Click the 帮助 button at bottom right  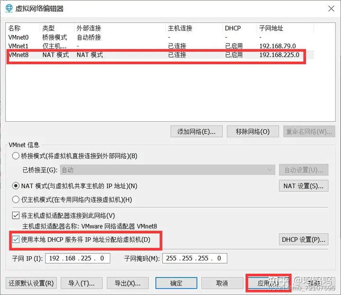click(x=314, y=283)
